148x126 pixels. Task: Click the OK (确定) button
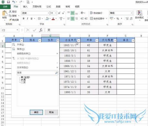pyautogui.click(x=36, y=112)
